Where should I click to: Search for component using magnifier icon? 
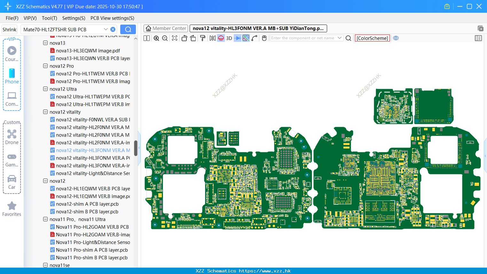tap(349, 38)
